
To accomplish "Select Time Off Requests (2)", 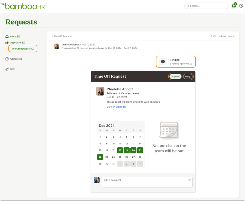I will coord(22,49).
